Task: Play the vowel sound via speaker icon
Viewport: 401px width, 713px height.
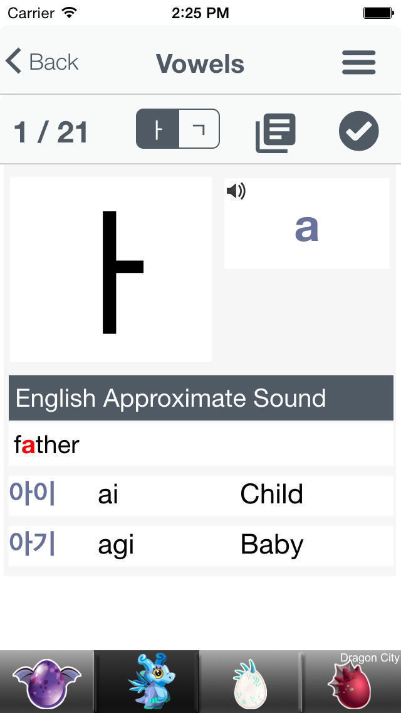Action: click(236, 191)
